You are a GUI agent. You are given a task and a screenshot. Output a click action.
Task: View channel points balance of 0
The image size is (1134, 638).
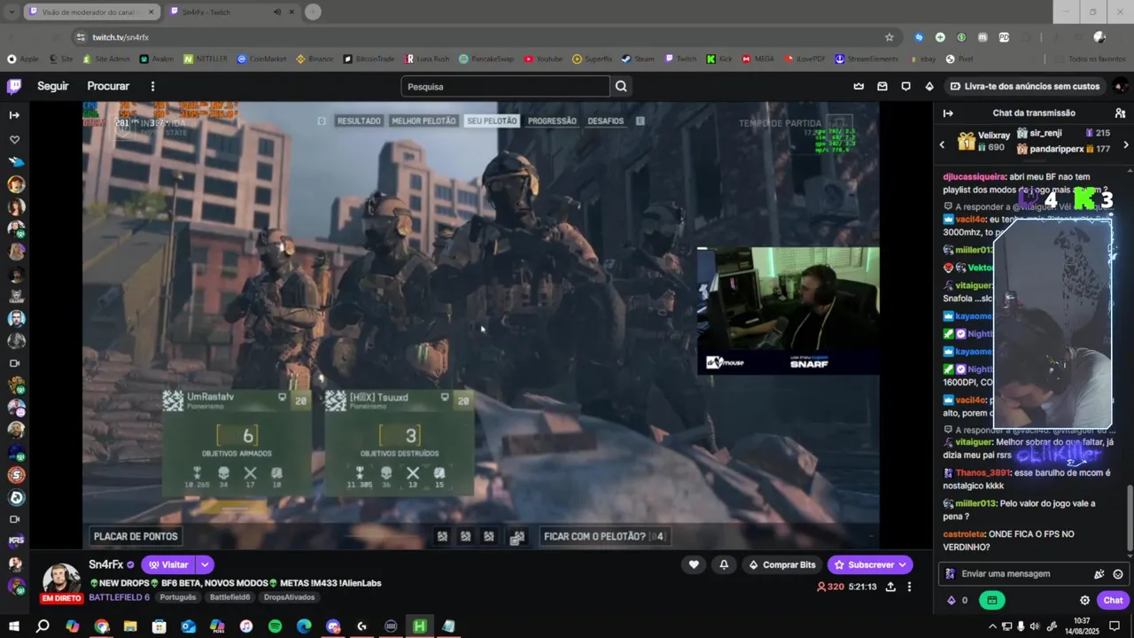click(958, 600)
